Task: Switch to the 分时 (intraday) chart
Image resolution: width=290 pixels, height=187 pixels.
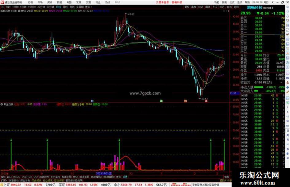Action: (8, 7)
